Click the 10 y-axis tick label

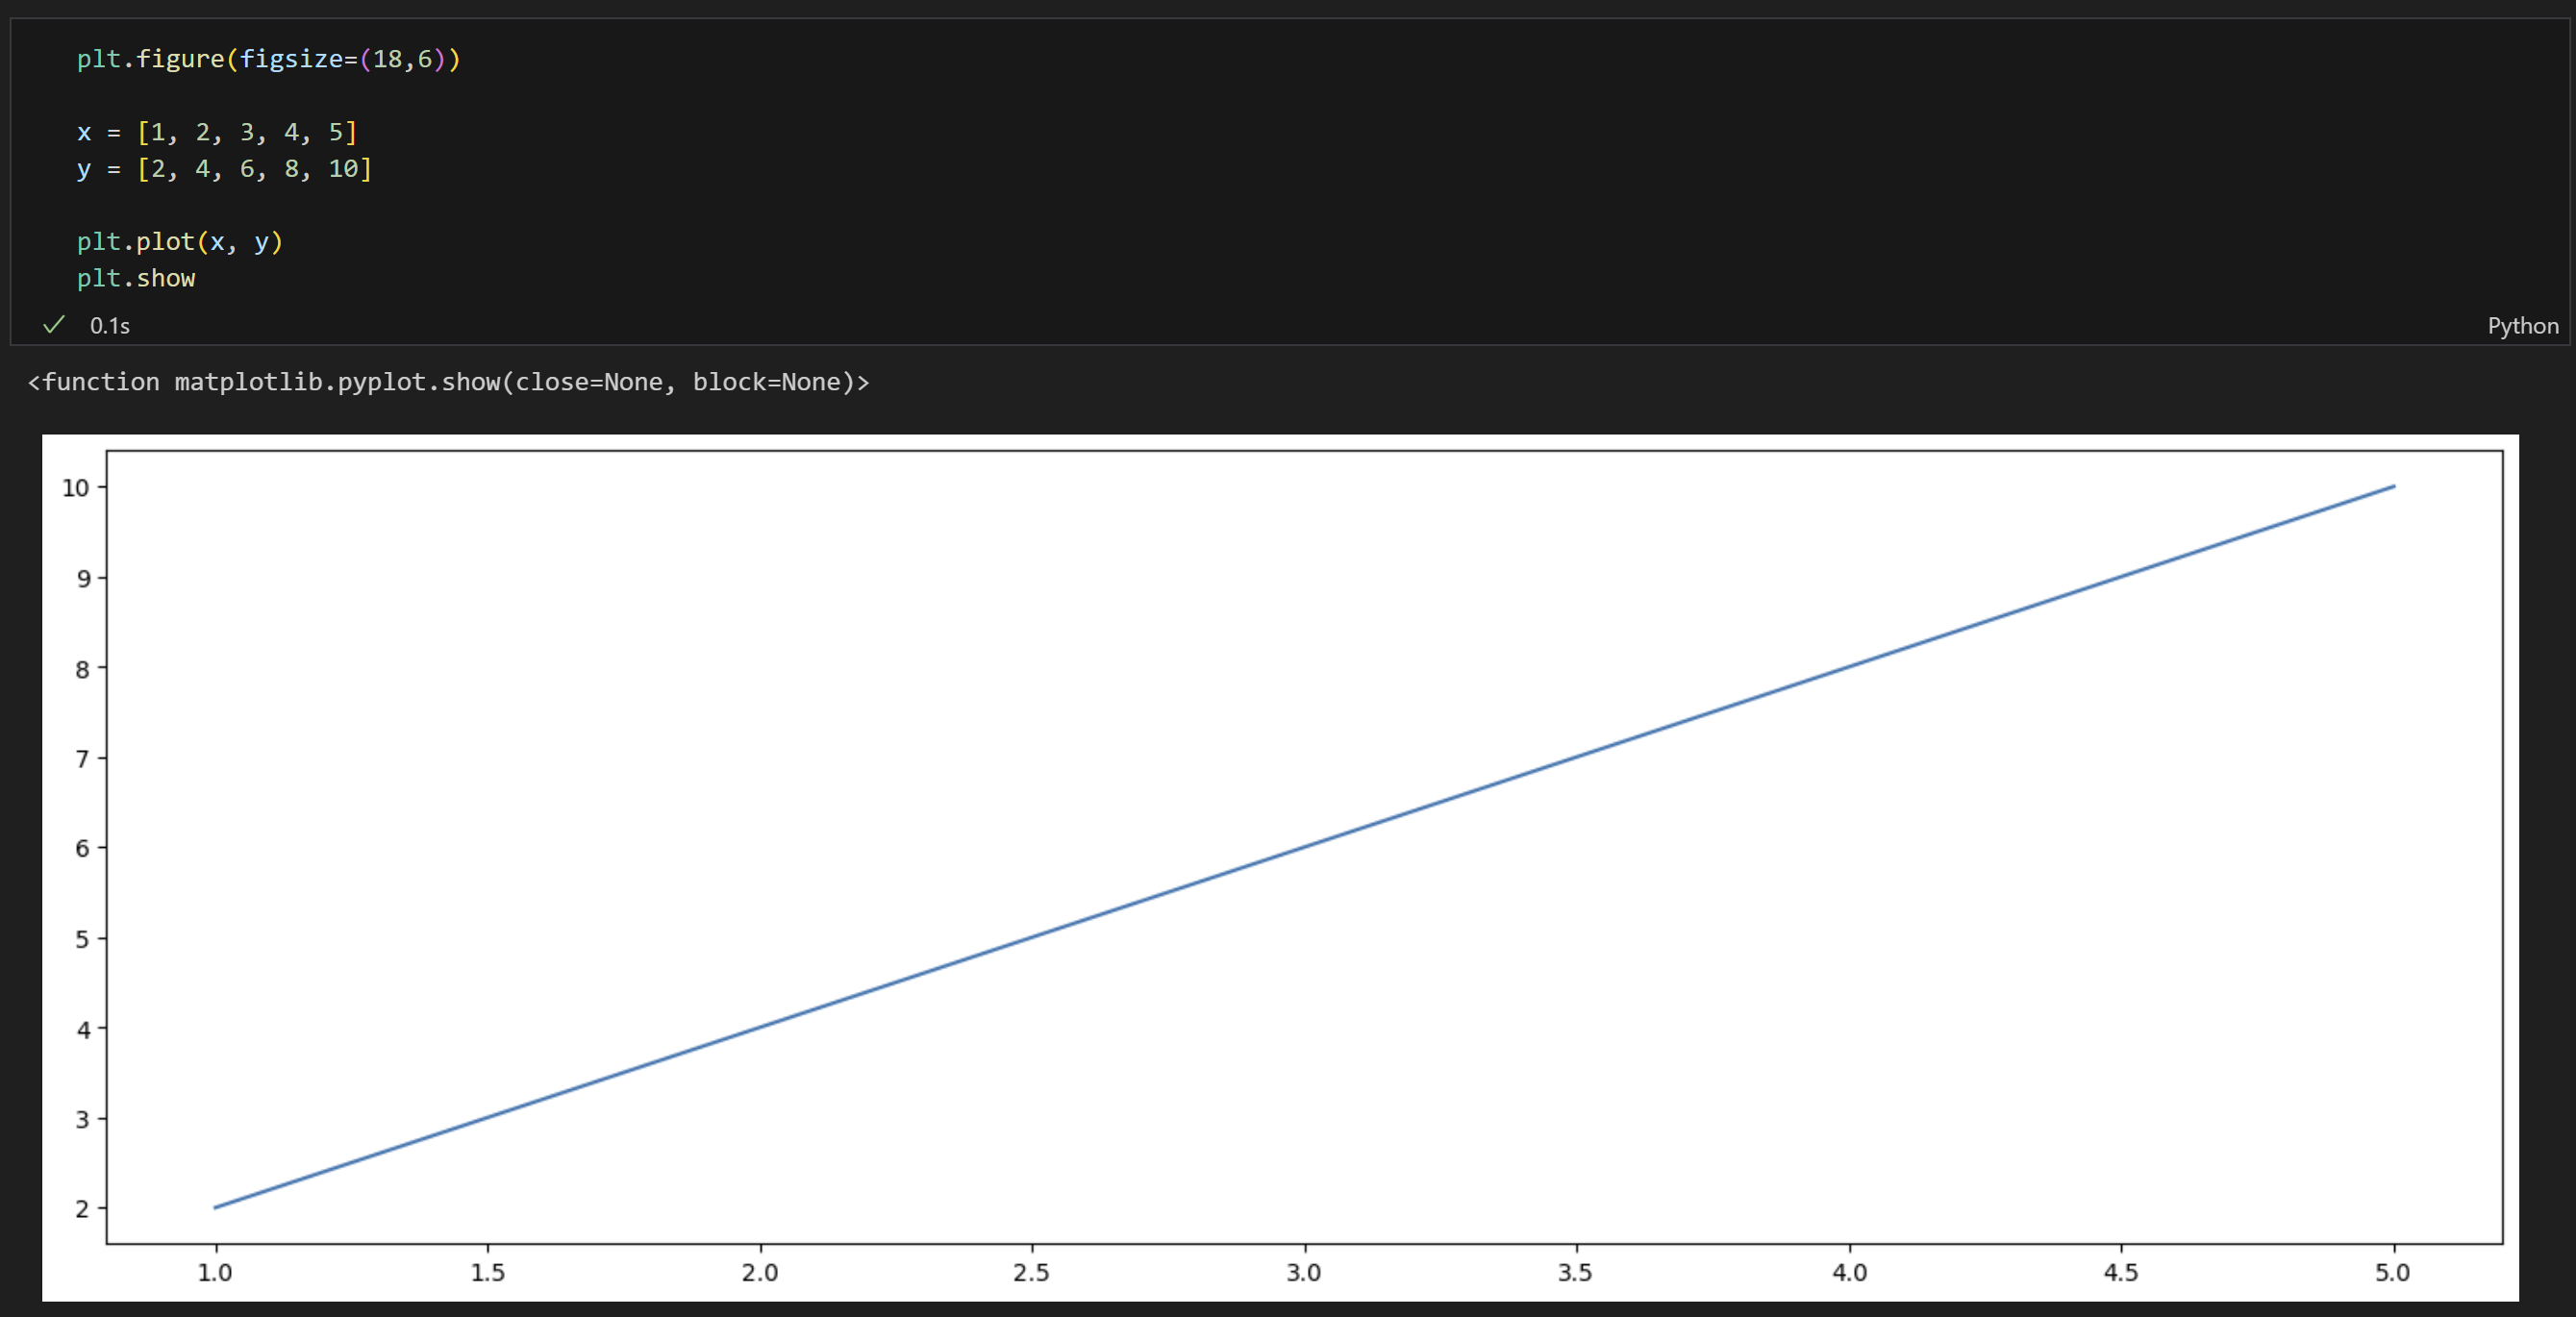(76, 488)
